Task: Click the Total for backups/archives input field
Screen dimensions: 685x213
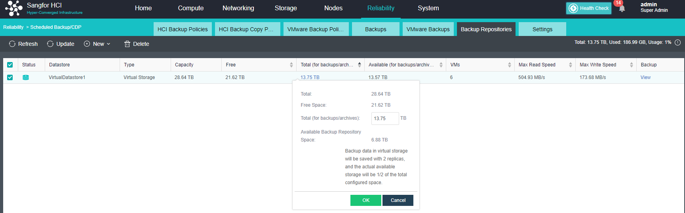Action: [384, 119]
